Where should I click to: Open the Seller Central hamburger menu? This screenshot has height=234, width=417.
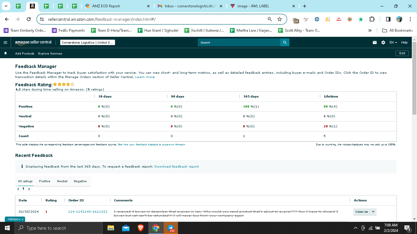[x=5, y=43]
